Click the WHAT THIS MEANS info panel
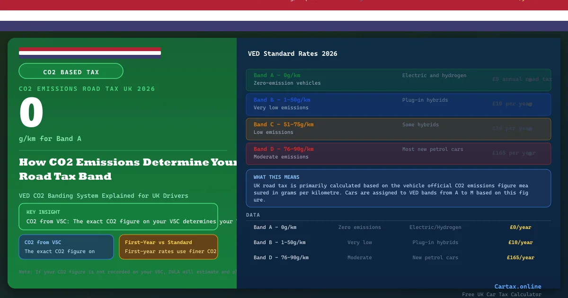This screenshot has width=568, height=298. coord(398,188)
